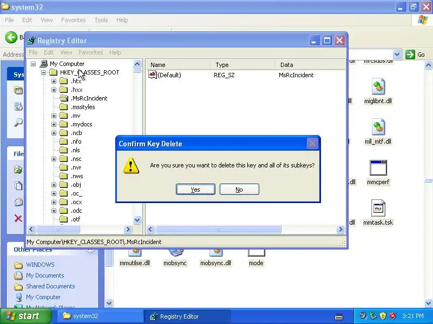Screen dimensions: 433x324
Task: Expand the .hxx key node
Action: coord(54,90)
